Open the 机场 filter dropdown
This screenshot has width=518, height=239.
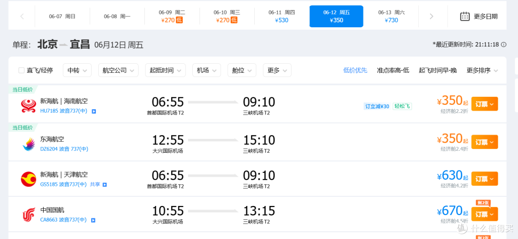(206, 70)
